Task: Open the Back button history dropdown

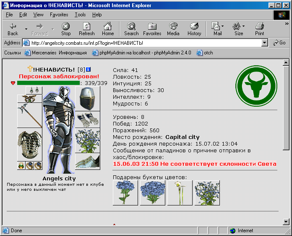Action: pos(26,29)
